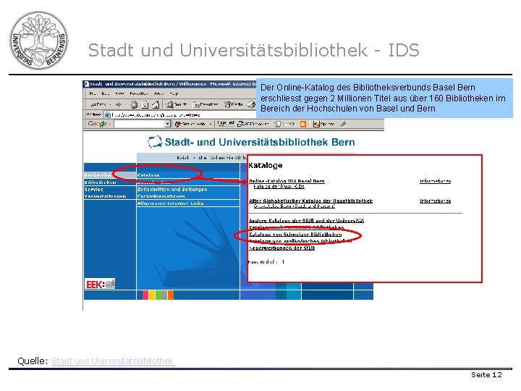The image size is (521, 391).
Task: Open the Media toolbar button
Action: [233, 105]
